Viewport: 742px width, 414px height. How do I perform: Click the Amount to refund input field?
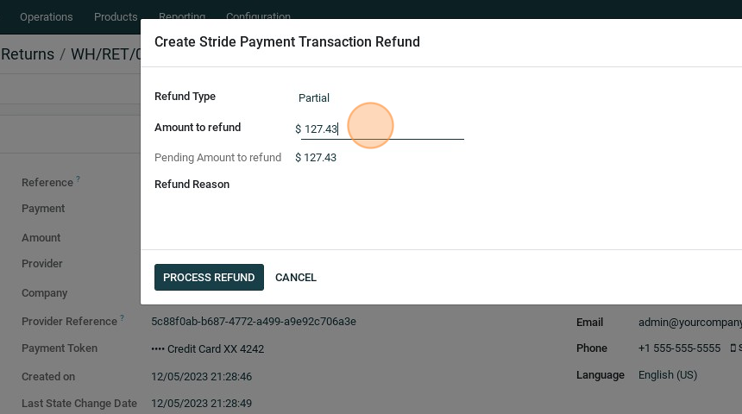point(383,129)
